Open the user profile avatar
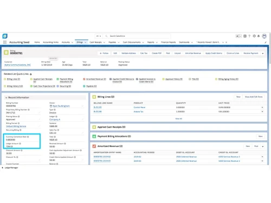The height and width of the screenshot is (203, 271). (264, 36)
